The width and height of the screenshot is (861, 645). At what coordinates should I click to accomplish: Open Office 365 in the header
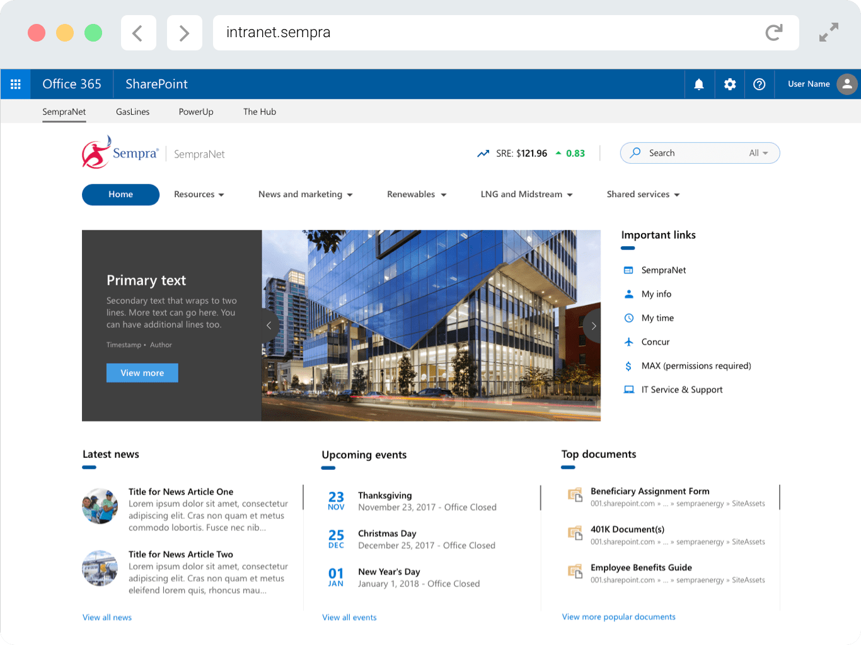coord(72,84)
